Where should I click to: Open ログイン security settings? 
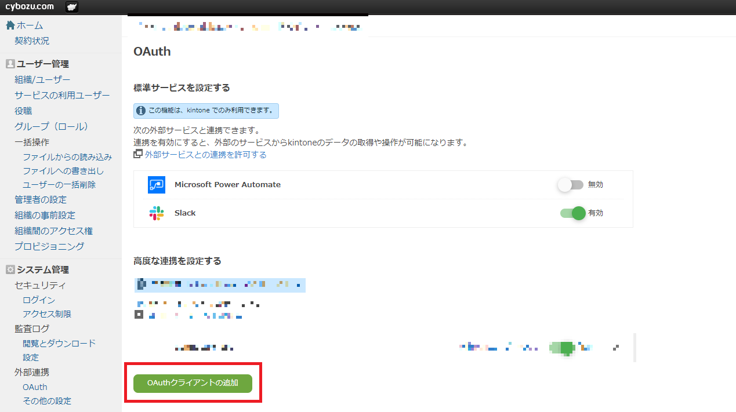[x=39, y=300]
